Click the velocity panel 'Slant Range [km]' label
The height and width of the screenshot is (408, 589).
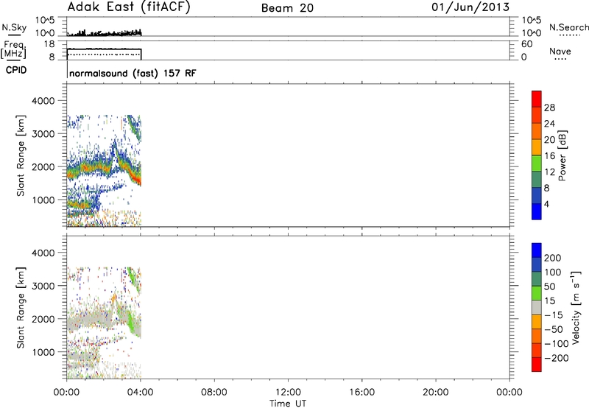(x=21, y=308)
